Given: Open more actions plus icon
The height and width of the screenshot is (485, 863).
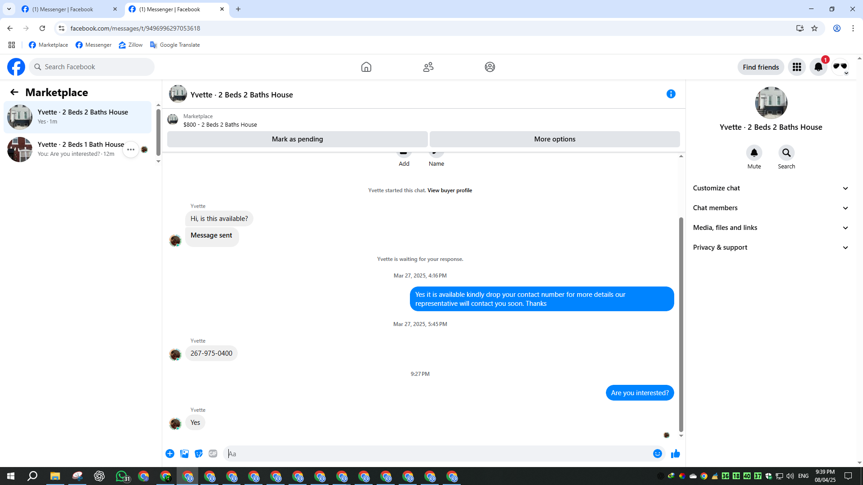Looking at the screenshot, I should pos(170,454).
